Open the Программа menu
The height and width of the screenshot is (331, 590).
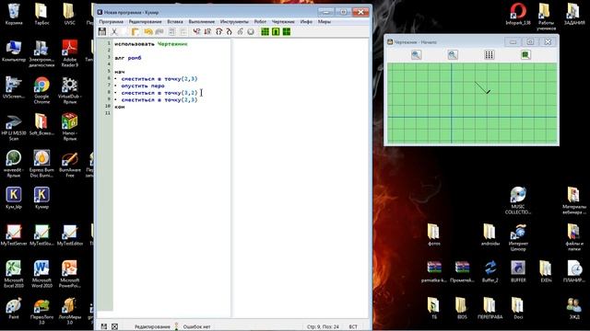111,22
